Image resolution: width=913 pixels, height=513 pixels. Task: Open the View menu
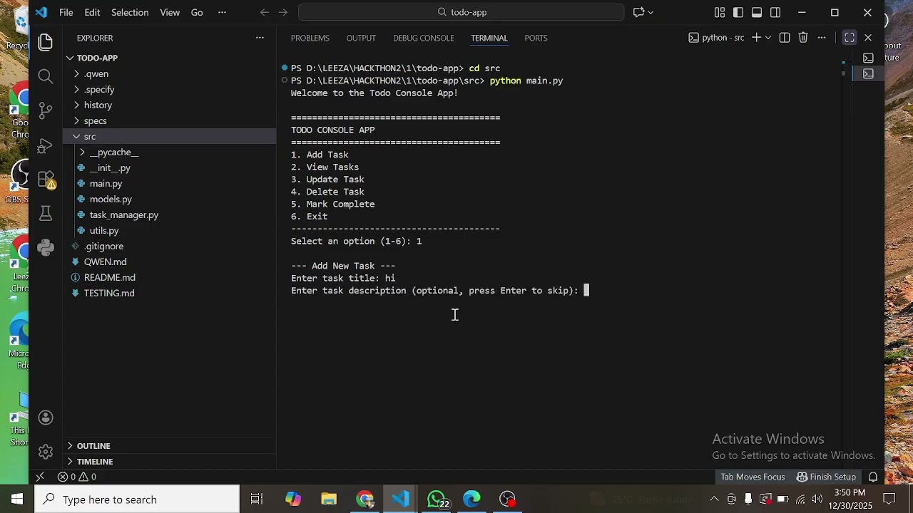pos(170,12)
